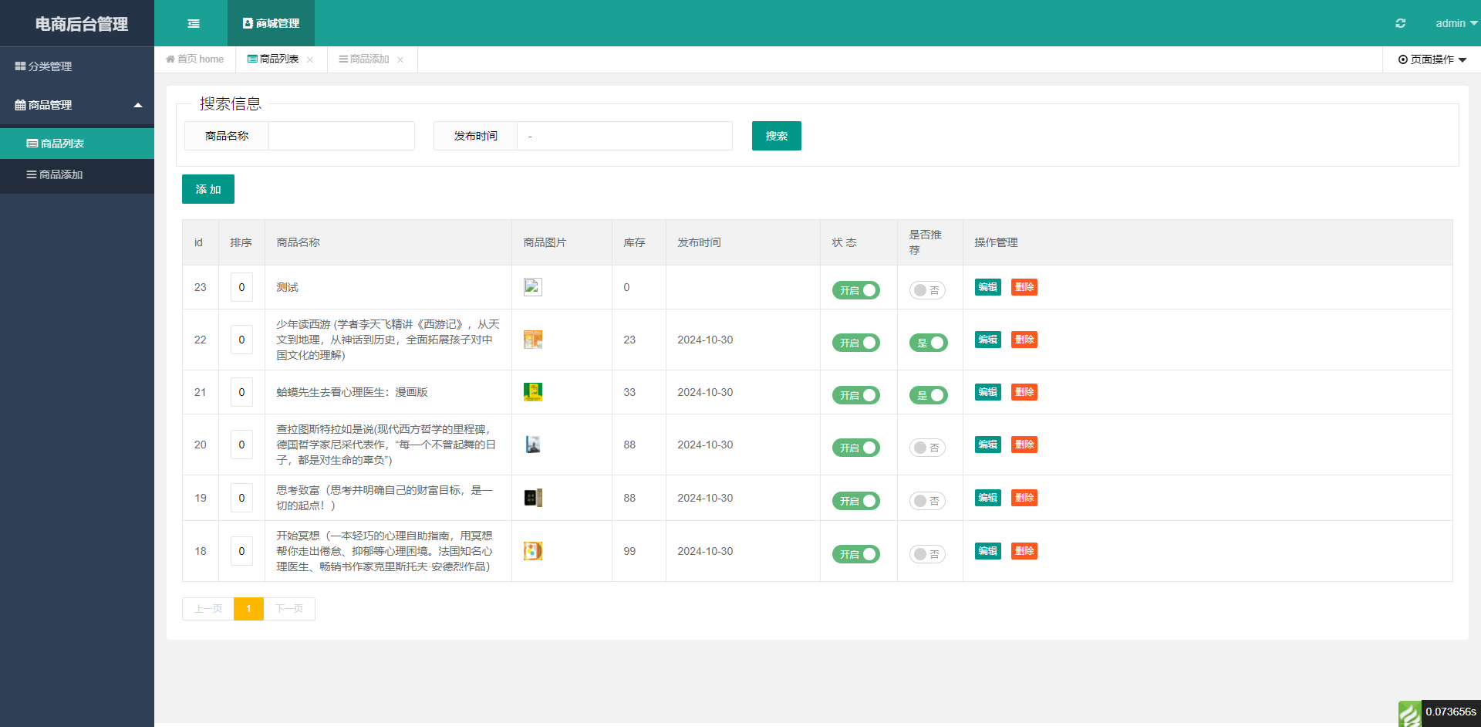Open the 发布时间 date range field

[x=625, y=136]
